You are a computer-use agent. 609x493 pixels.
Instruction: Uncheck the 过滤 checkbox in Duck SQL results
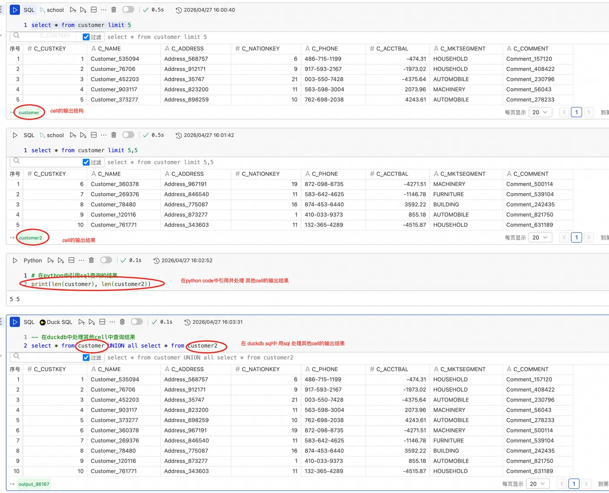click(x=86, y=358)
